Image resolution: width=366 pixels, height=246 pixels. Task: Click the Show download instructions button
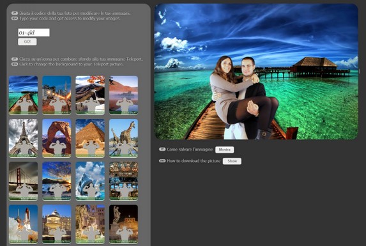click(232, 161)
